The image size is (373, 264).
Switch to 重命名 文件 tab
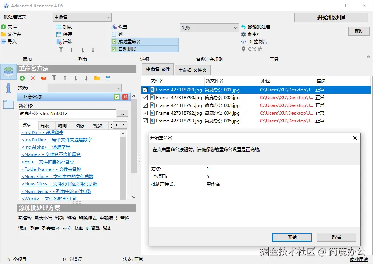[x=158, y=69]
